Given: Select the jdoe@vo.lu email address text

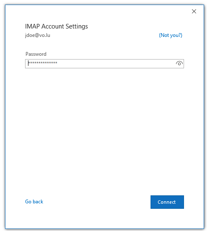Looking at the screenshot, I should point(38,35).
